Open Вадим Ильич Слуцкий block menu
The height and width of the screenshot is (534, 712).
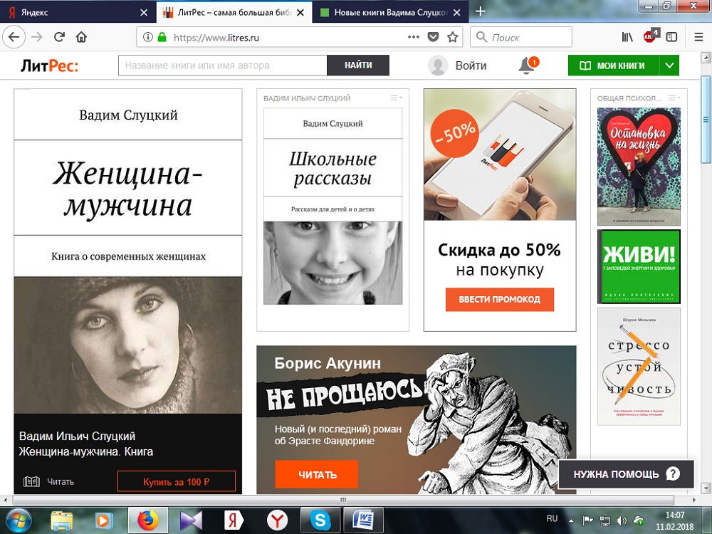point(396,98)
